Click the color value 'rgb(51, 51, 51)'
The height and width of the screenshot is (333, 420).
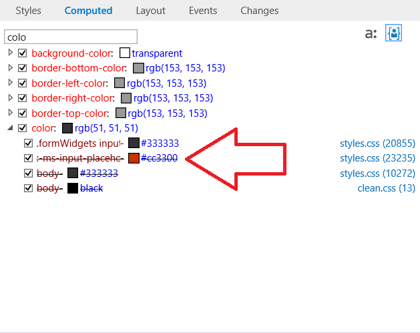(106, 128)
